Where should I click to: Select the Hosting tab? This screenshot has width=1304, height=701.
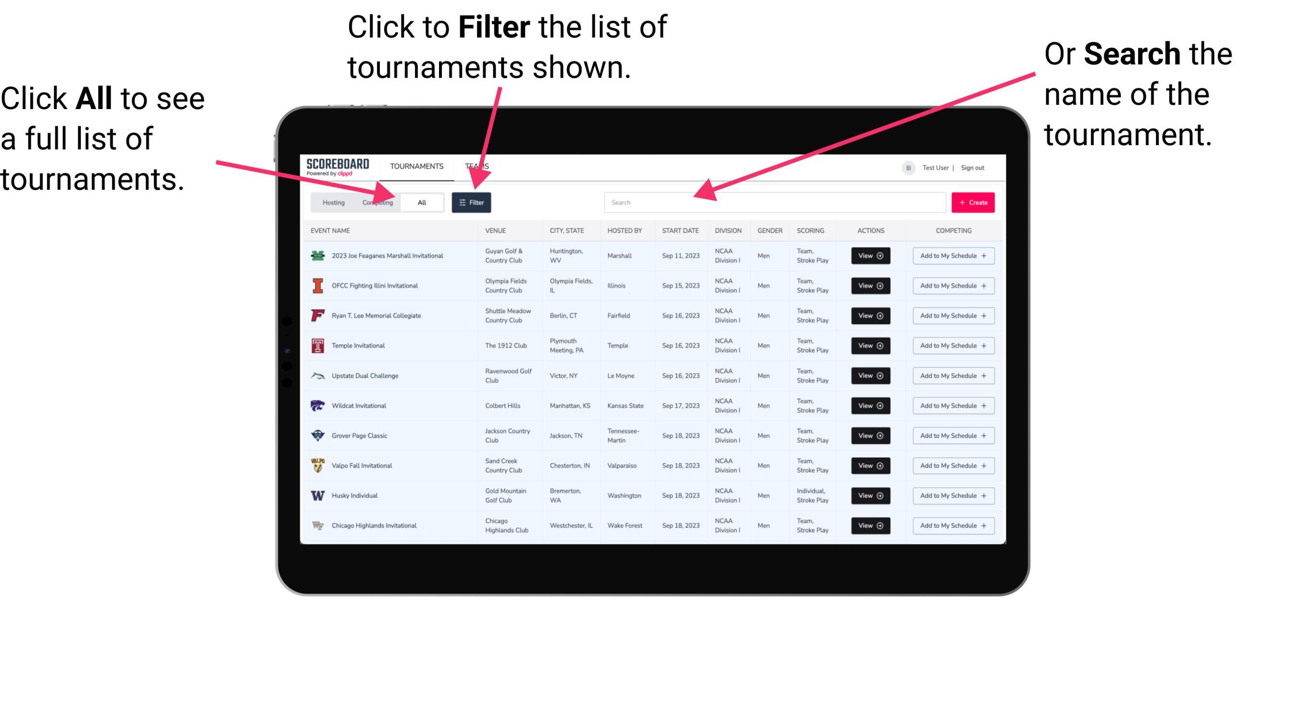point(332,202)
